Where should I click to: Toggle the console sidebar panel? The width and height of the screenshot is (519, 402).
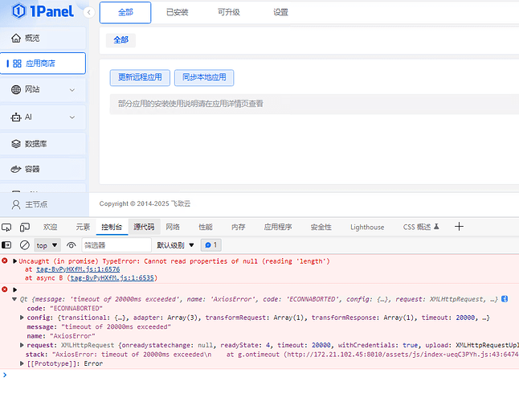[x=7, y=245]
